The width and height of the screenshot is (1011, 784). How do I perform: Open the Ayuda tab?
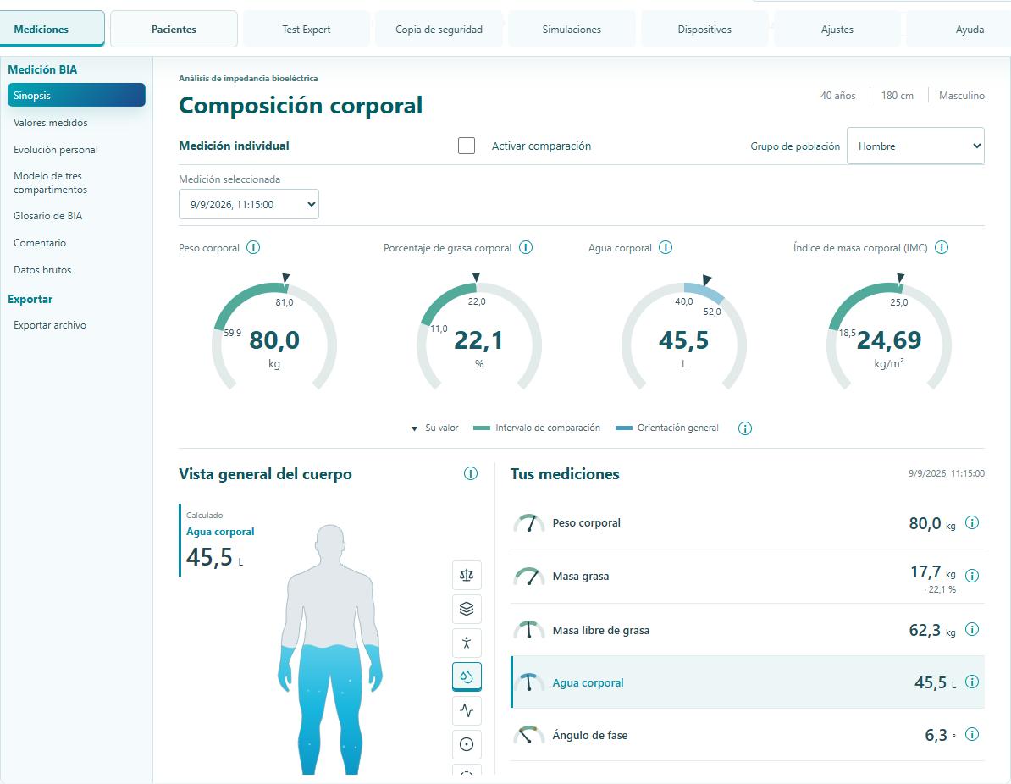point(959,29)
